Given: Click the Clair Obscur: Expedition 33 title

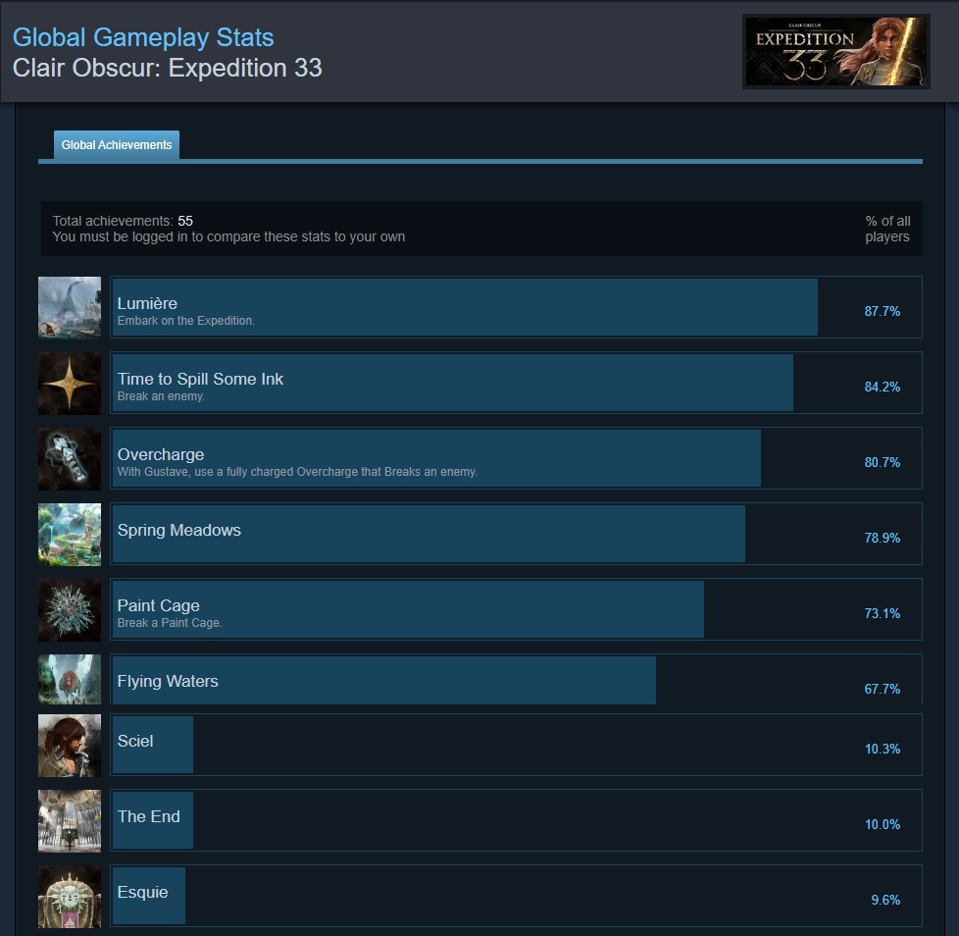Looking at the screenshot, I should point(167,68).
